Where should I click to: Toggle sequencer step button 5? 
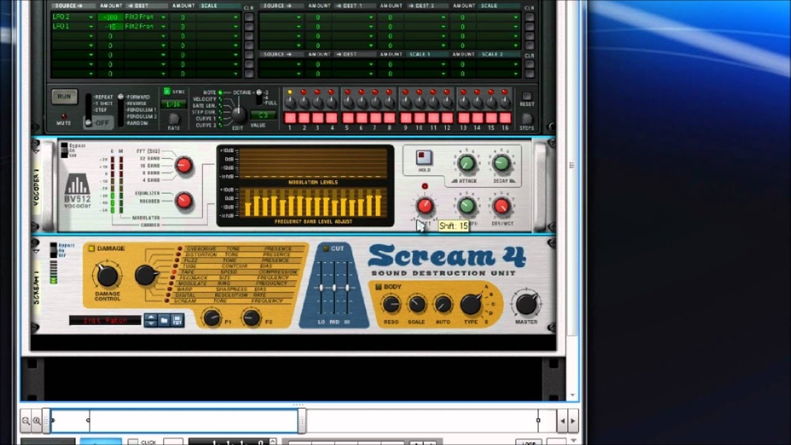348,117
